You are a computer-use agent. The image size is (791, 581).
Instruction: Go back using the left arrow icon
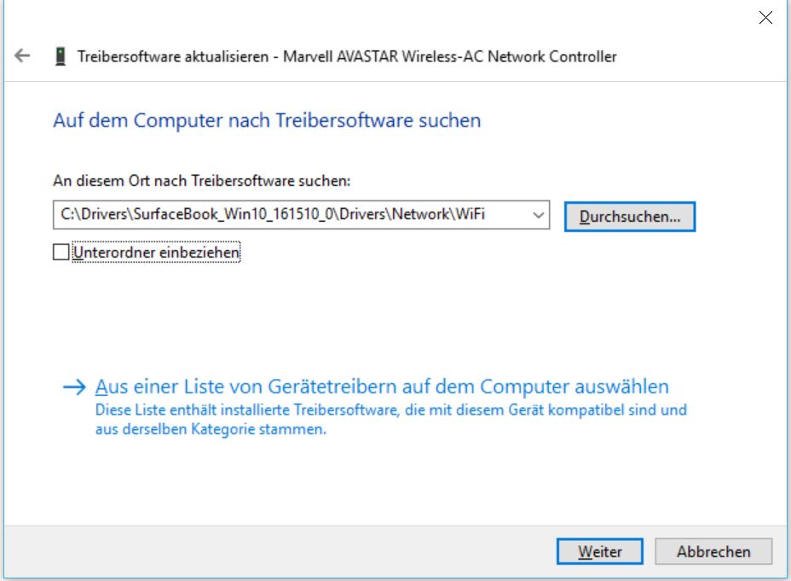22,55
